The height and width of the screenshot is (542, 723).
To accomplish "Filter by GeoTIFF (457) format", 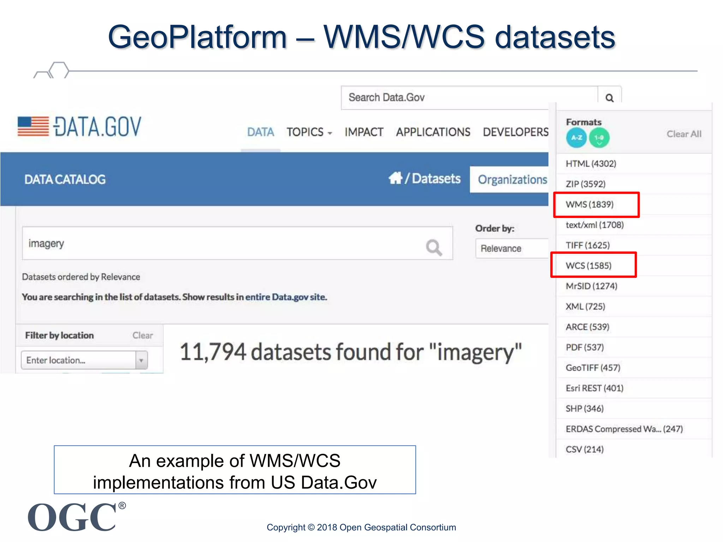I will 593,368.
